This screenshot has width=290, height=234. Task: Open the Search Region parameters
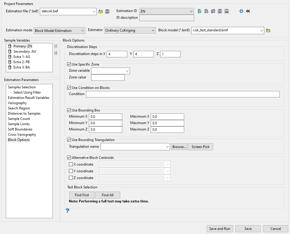(19, 108)
